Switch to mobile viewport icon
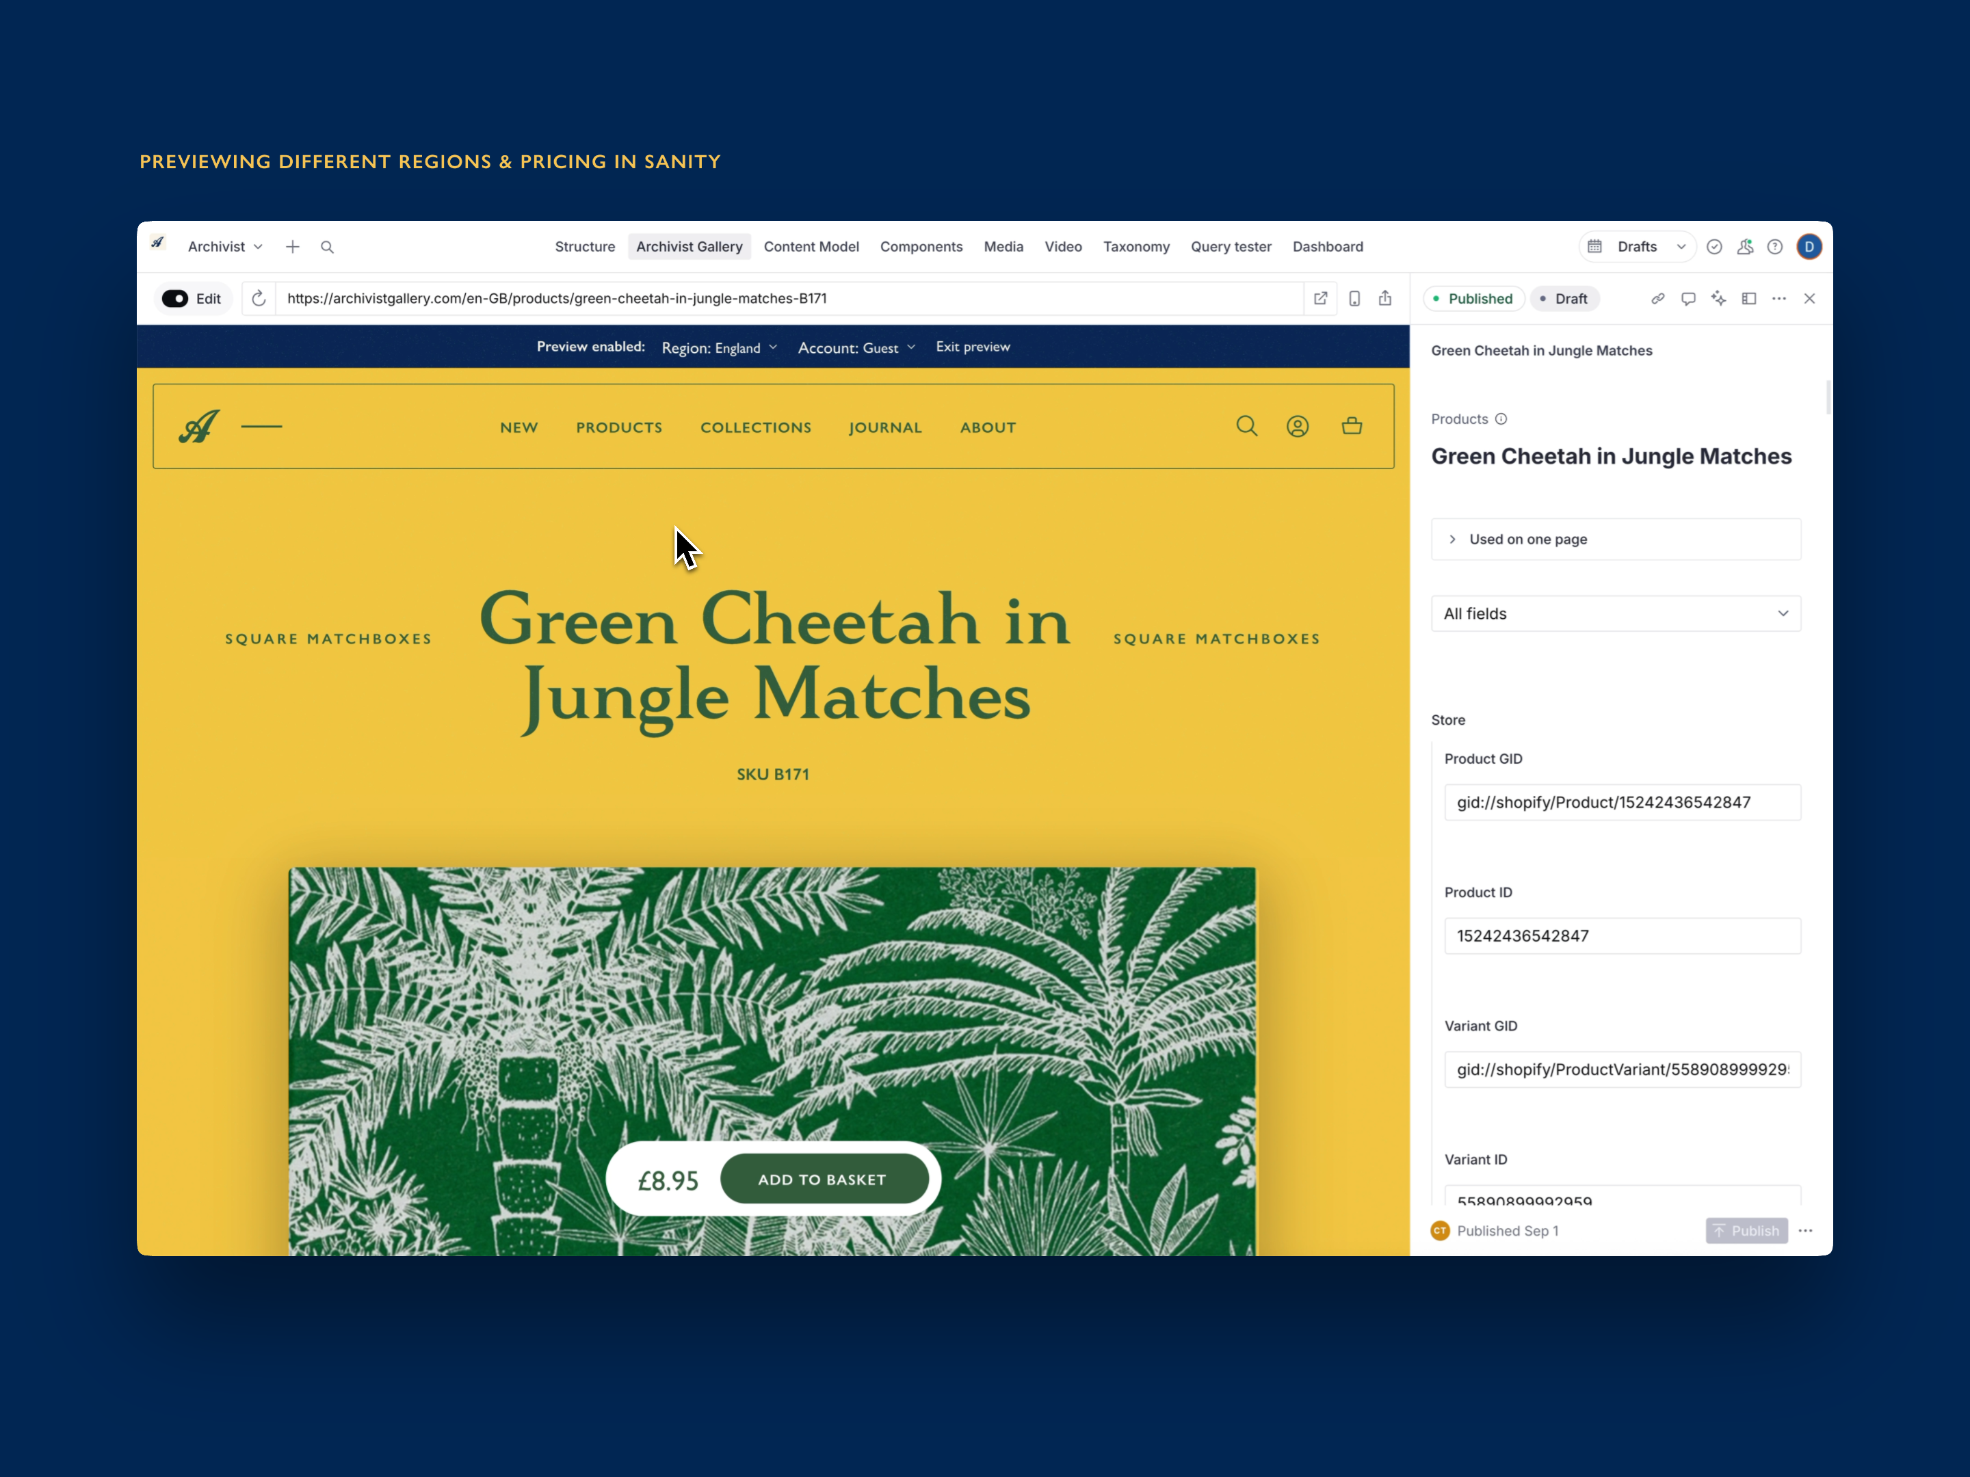The width and height of the screenshot is (1970, 1477). (x=1354, y=298)
